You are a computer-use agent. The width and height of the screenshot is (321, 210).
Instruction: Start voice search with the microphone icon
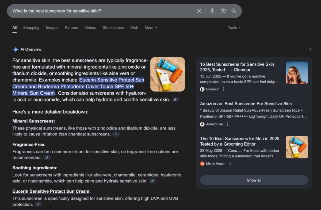212,11
